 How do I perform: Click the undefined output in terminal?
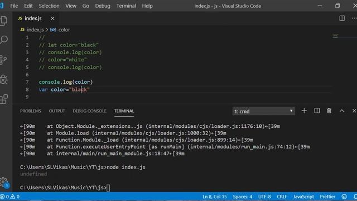pos(33,174)
